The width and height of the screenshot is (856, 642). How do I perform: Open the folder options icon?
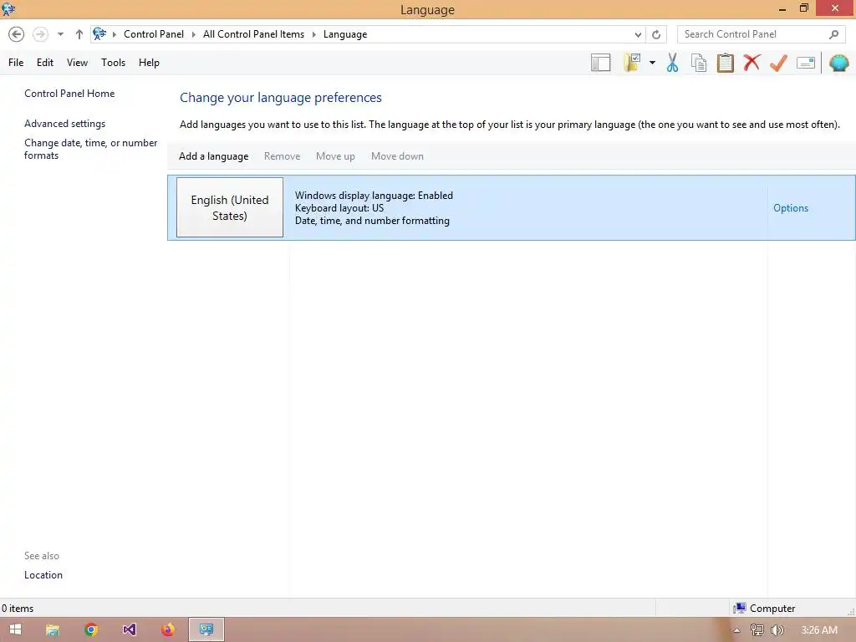(632, 63)
